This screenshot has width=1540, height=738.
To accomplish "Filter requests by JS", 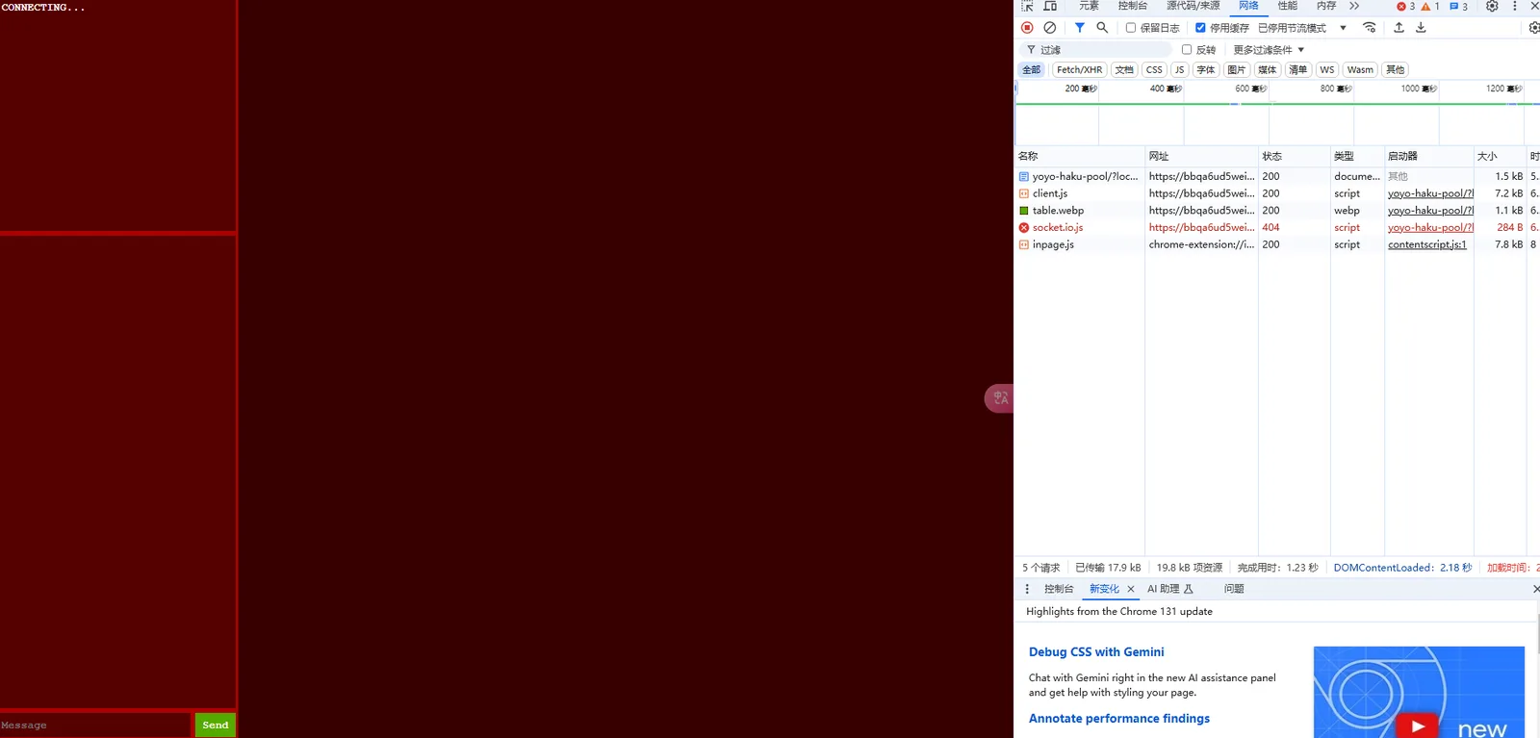I will (x=1179, y=70).
